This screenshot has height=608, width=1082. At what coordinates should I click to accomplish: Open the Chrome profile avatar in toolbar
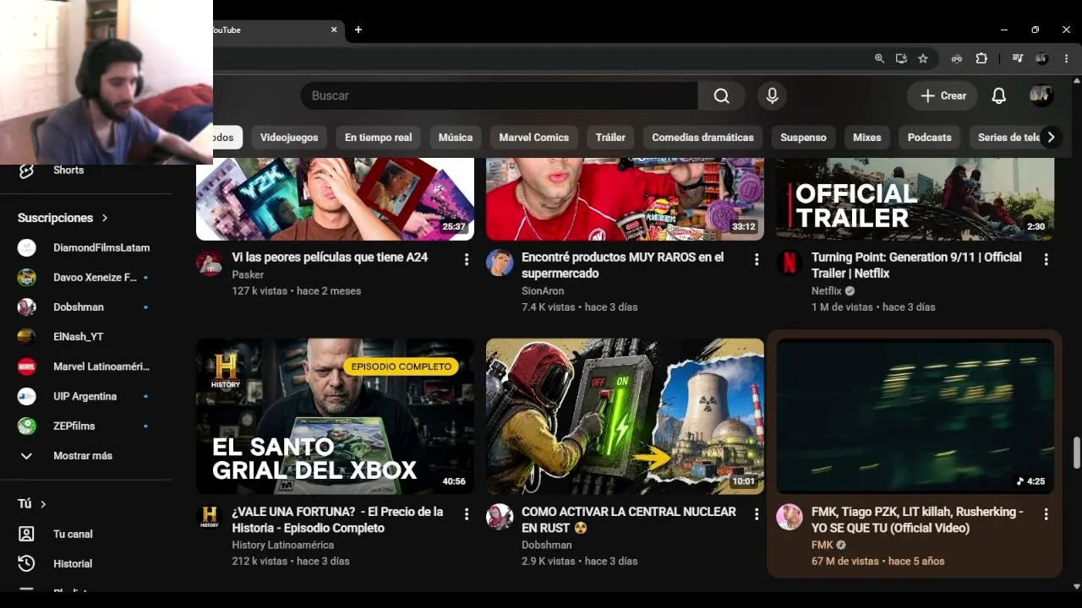(x=1042, y=58)
